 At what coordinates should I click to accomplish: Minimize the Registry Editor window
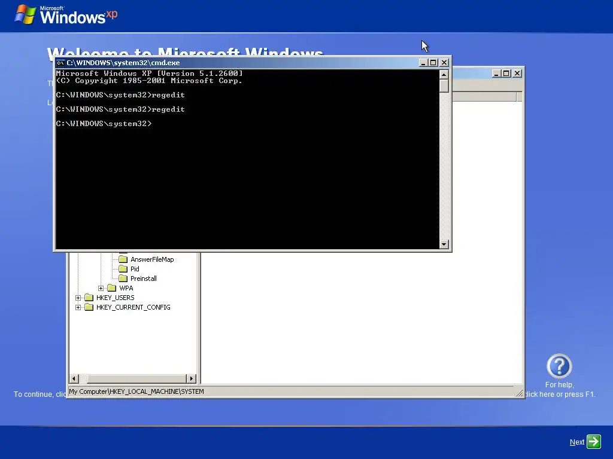coord(496,74)
